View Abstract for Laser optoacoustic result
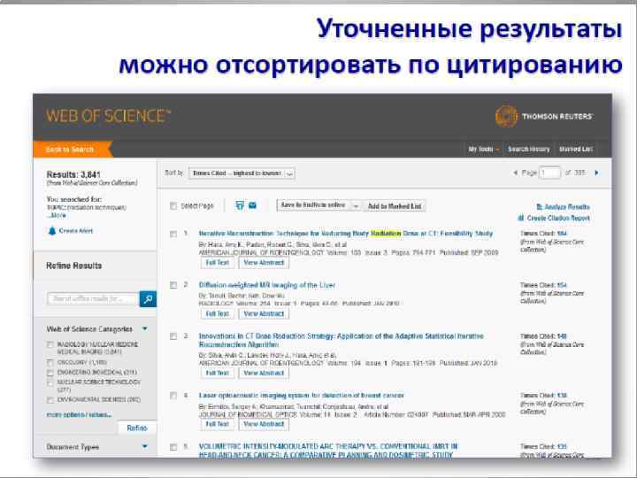 point(264,424)
